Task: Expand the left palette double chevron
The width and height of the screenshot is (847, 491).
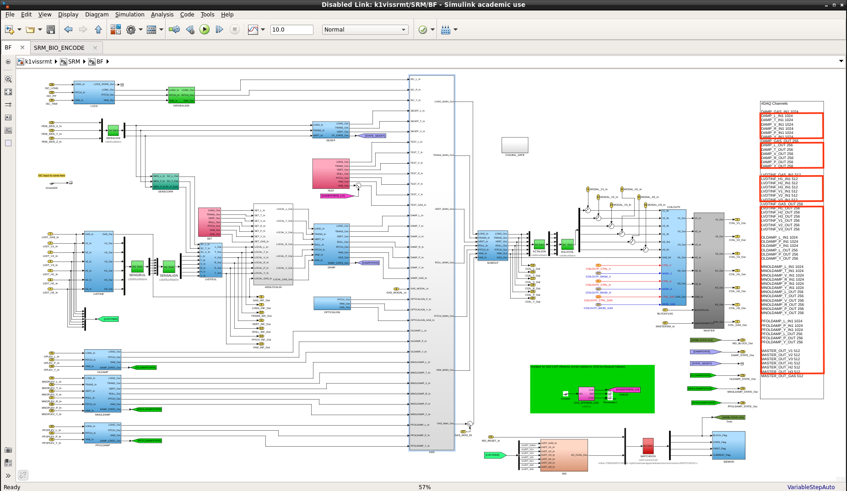Action: point(8,475)
